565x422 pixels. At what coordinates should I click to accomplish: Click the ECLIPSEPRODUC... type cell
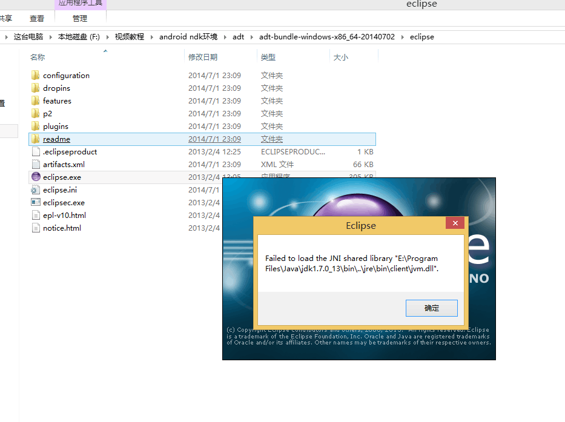click(x=293, y=152)
